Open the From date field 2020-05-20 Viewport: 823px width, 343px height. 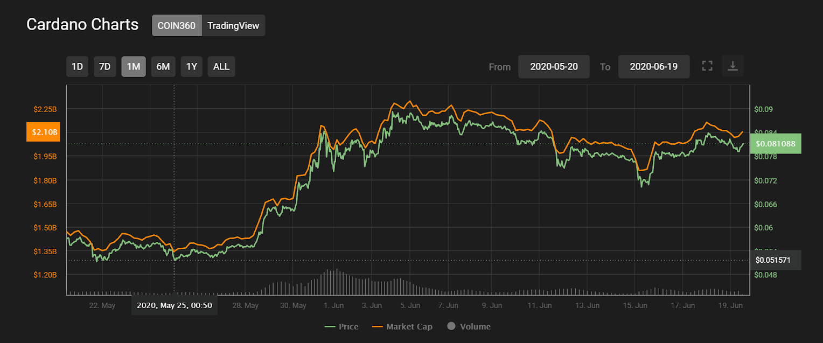[554, 67]
